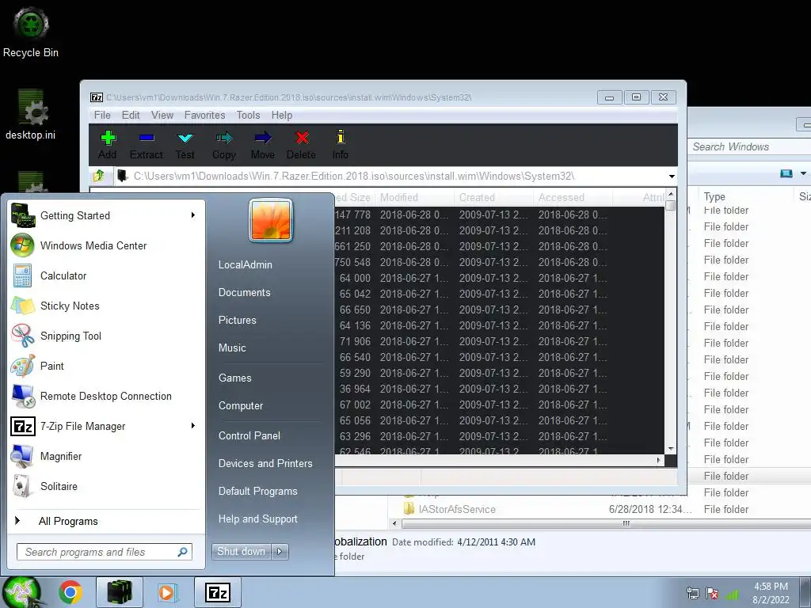Click the red Delete icon

coord(302,146)
